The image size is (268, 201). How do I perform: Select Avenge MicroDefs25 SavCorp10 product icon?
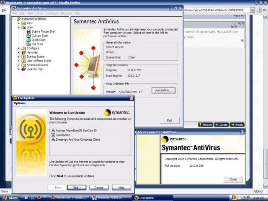pos(53,131)
